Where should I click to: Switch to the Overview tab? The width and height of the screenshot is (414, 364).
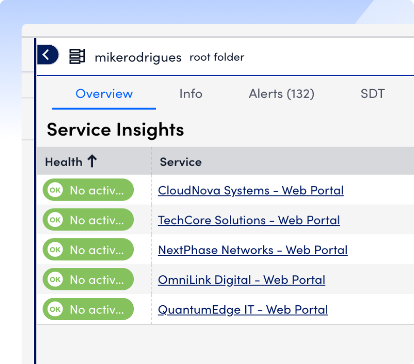[x=104, y=94]
